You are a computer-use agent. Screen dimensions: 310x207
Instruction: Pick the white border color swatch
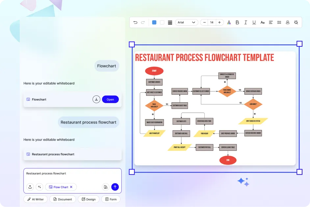click(x=162, y=22)
